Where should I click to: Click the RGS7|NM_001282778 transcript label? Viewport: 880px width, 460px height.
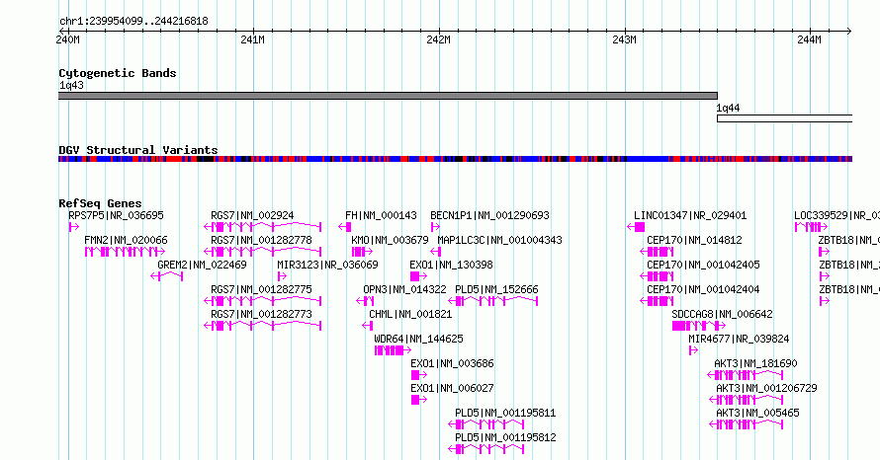point(262,241)
